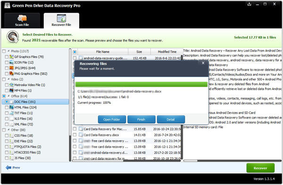Click the Matroska Video File icon
This screenshot has width=283, height=185.
(11, 85)
